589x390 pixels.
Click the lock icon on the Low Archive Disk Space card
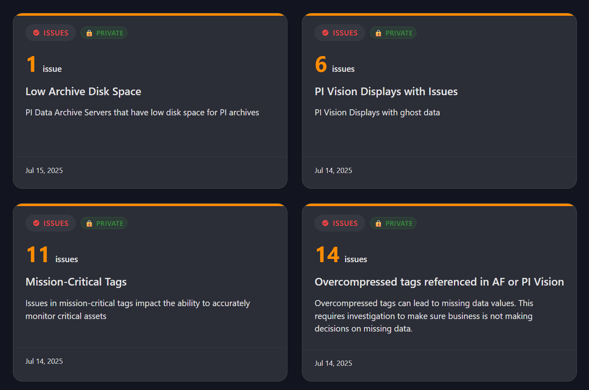89,33
